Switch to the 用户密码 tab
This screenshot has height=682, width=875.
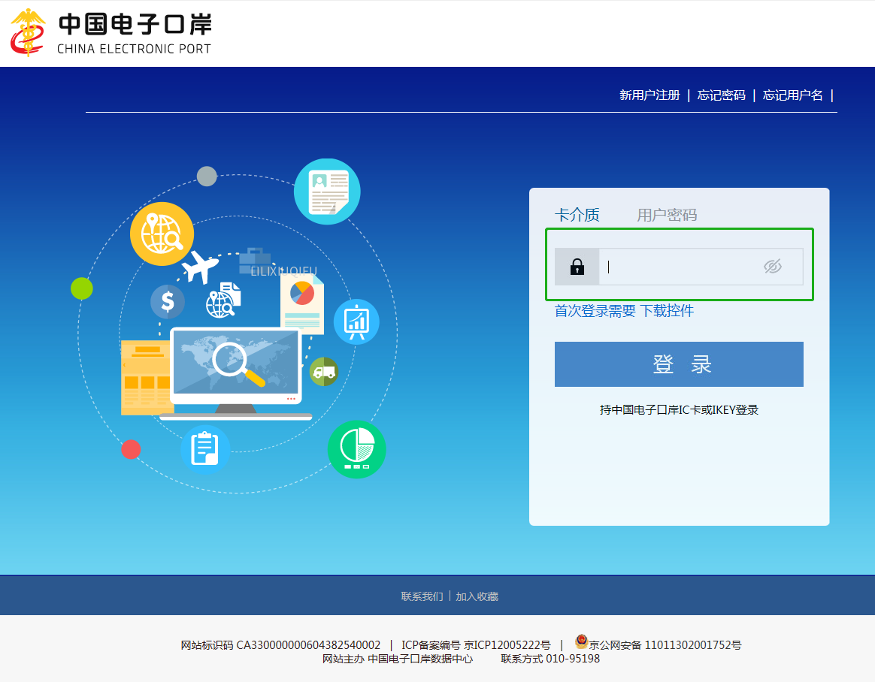667,216
